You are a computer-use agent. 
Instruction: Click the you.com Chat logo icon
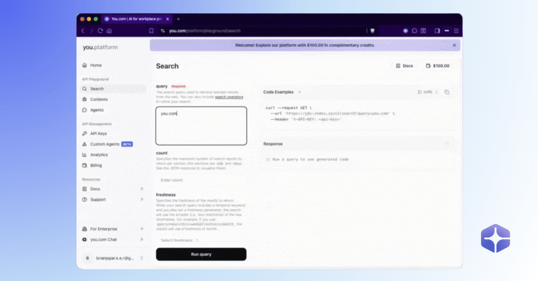[84, 240]
